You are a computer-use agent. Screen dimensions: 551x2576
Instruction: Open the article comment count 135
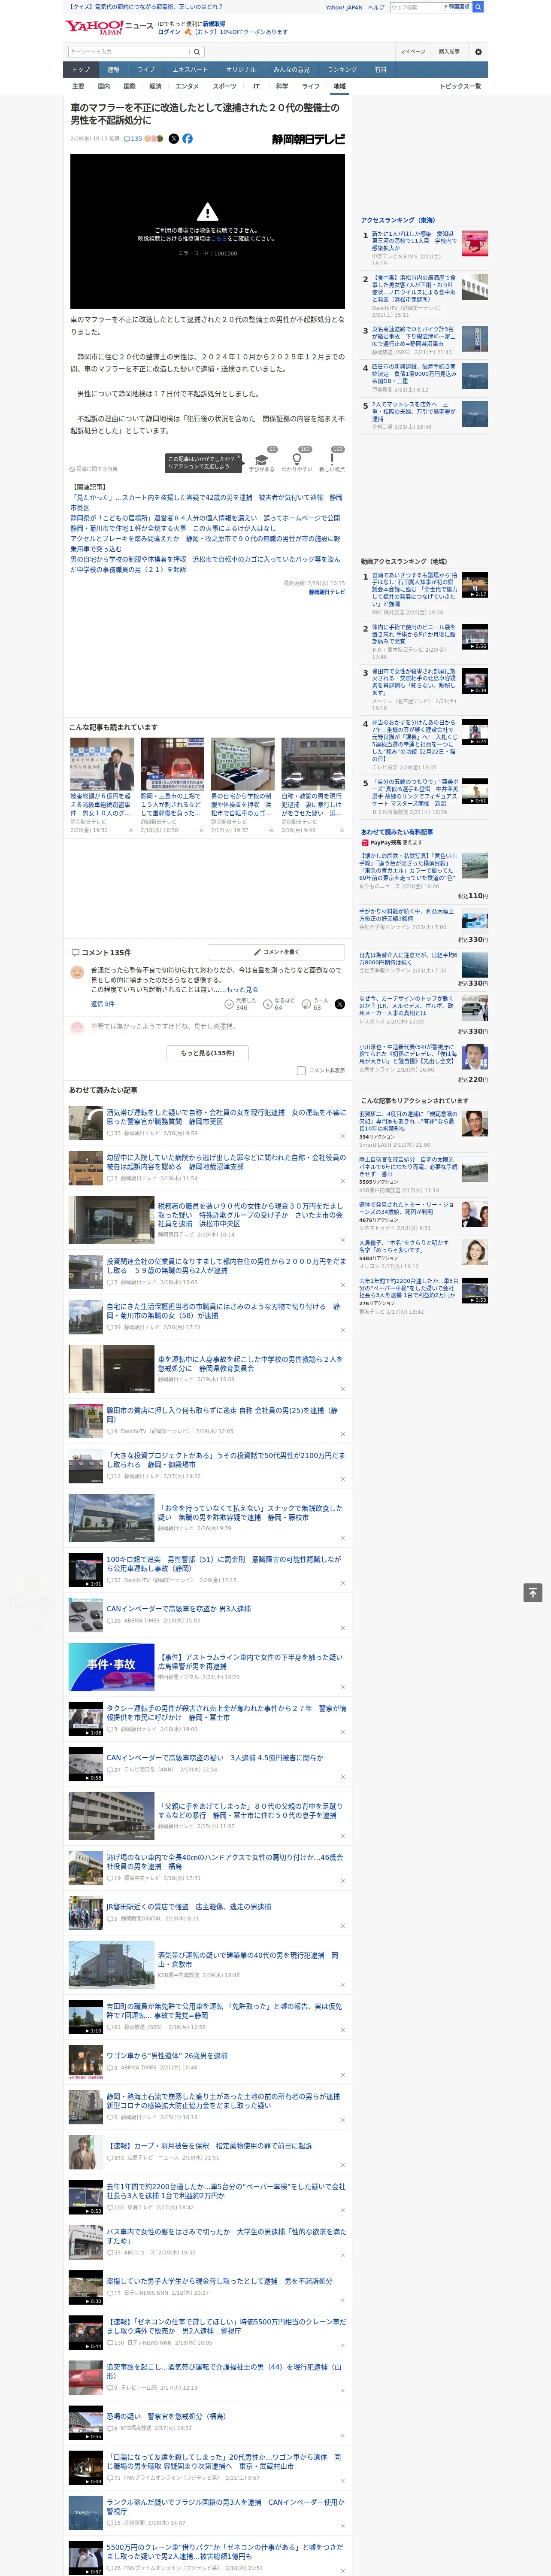(x=133, y=139)
